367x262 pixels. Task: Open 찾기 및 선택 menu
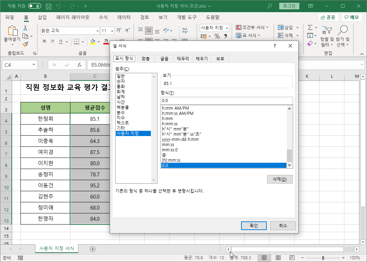[343, 36]
